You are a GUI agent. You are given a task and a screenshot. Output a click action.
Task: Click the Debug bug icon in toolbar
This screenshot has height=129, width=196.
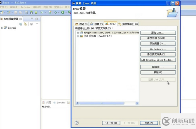(56, 12)
